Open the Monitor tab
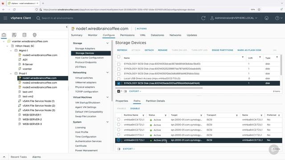This screenshot has height=160, width=285. 93,35
